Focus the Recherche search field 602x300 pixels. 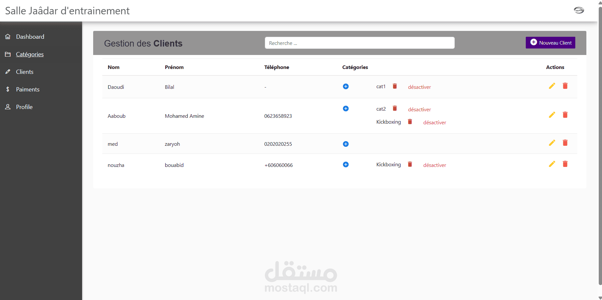pyautogui.click(x=360, y=43)
